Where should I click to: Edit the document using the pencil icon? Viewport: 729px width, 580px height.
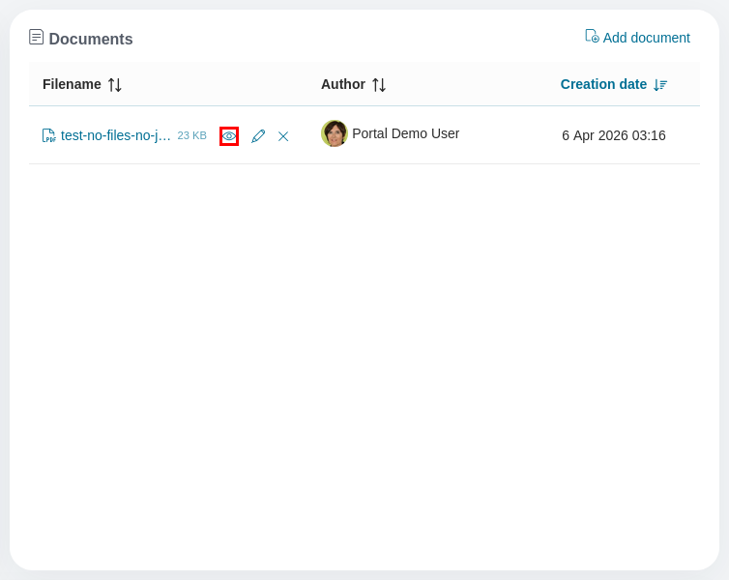click(258, 136)
